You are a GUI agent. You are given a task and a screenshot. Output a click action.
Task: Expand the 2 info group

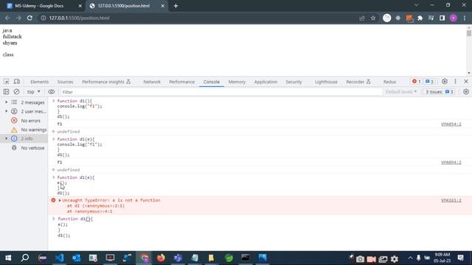(x=7, y=138)
